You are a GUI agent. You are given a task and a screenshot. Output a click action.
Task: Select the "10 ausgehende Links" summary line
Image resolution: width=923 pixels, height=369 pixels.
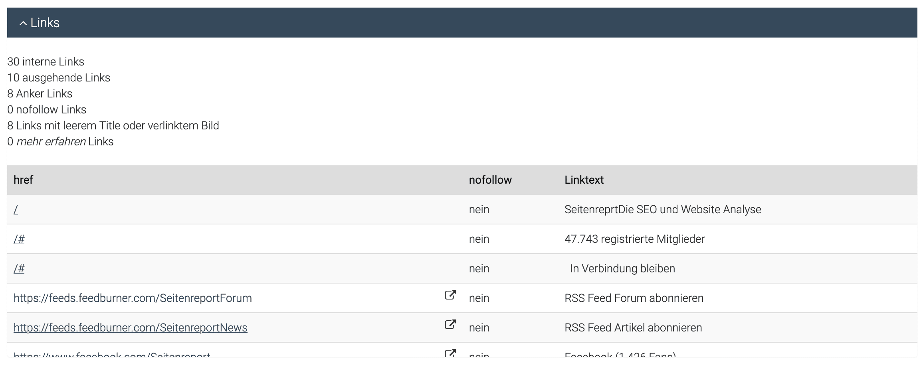pyautogui.click(x=59, y=77)
